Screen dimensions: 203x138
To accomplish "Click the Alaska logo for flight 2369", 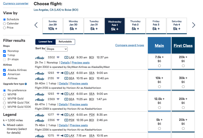I will (x=40, y=99).
